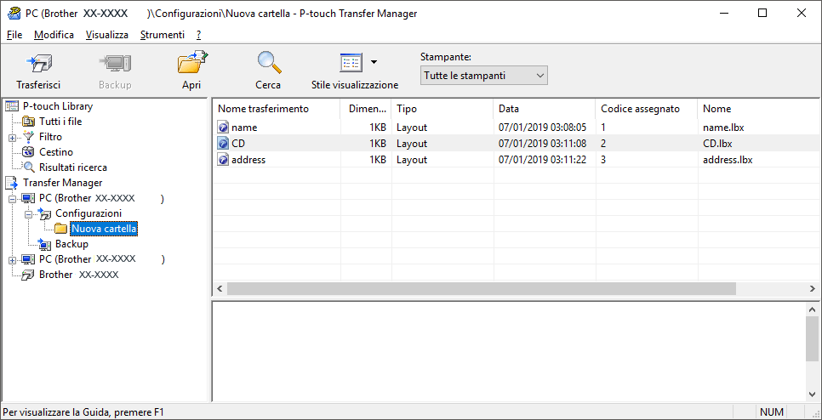Click the file list horizontal scrollbar thumb

click(482, 288)
